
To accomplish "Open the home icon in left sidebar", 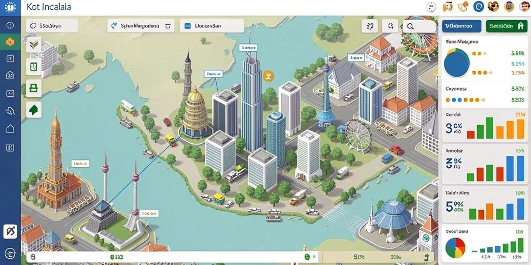I will point(10,128).
